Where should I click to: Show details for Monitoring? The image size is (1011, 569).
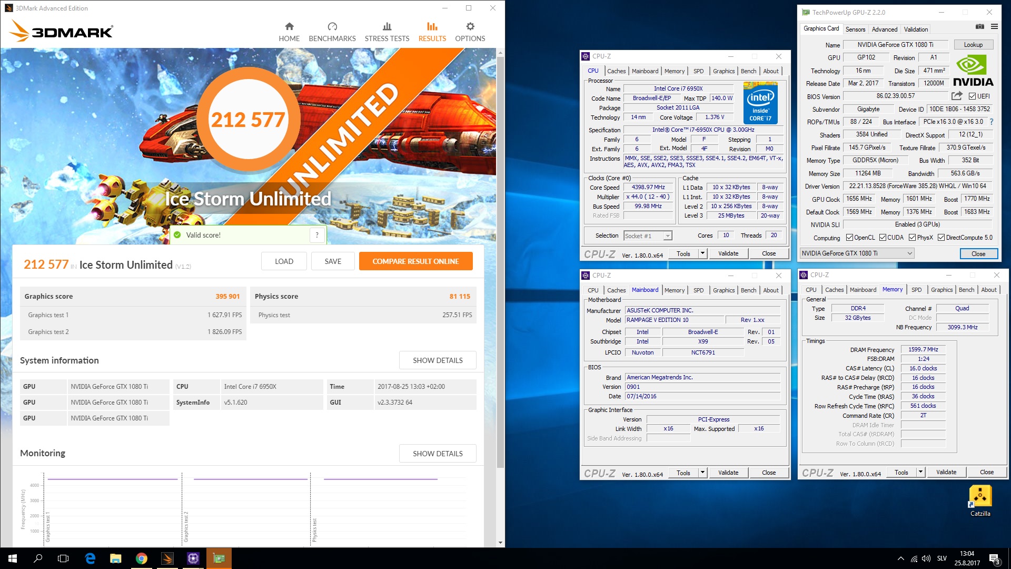coord(438,454)
